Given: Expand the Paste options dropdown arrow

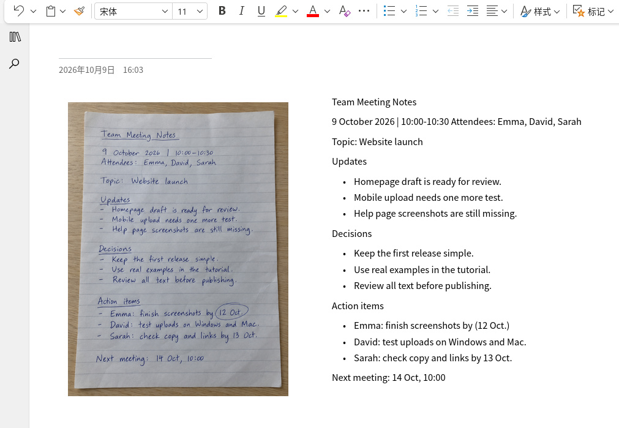Looking at the screenshot, I should click(x=63, y=12).
